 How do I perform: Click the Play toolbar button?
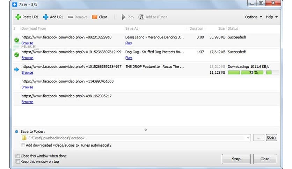[128, 17]
